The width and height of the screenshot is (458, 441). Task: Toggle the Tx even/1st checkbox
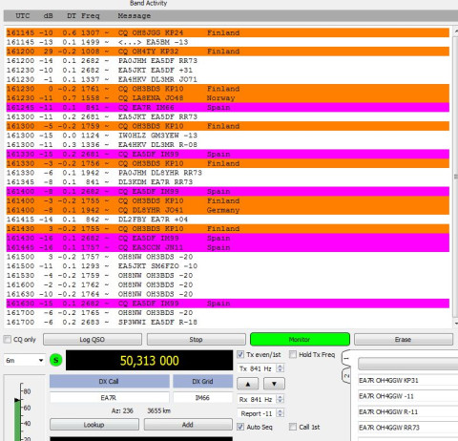[240, 354]
